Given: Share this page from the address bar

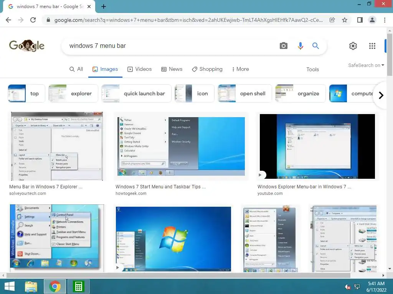Looking at the screenshot, I should point(332,20).
